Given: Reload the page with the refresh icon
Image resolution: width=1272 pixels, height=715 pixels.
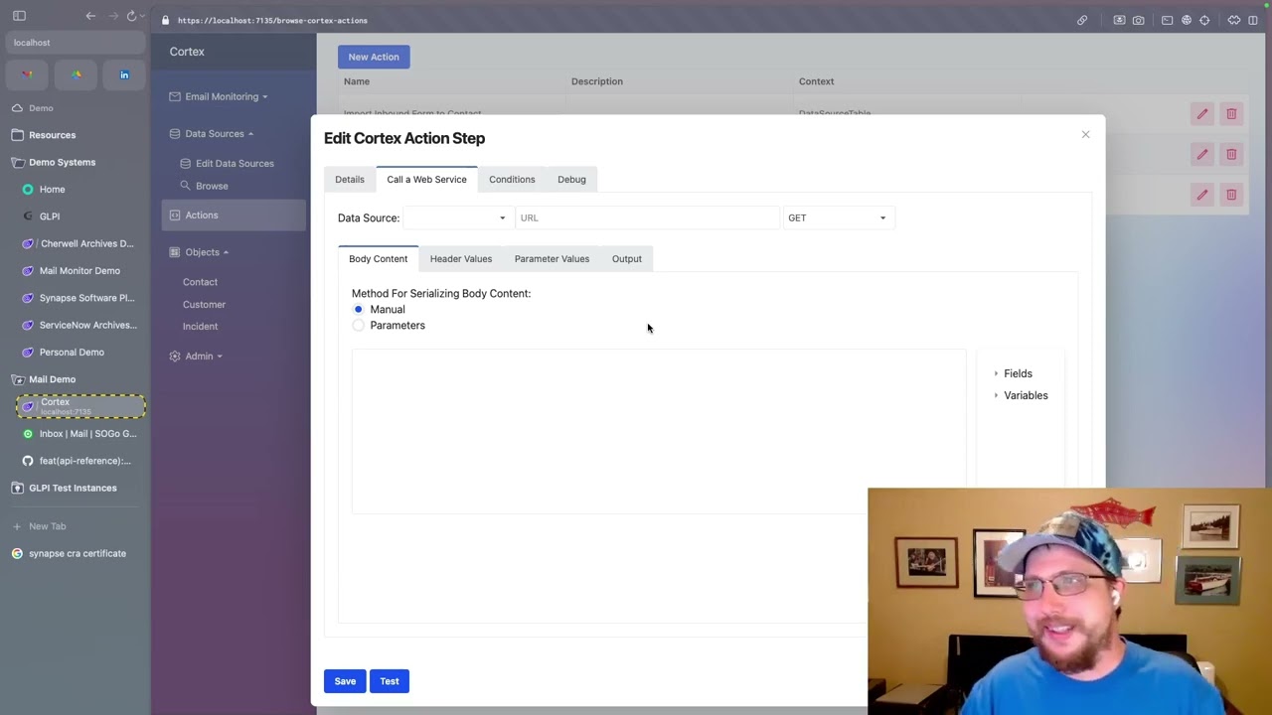Looking at the screenshot, I should coord(131,16).
